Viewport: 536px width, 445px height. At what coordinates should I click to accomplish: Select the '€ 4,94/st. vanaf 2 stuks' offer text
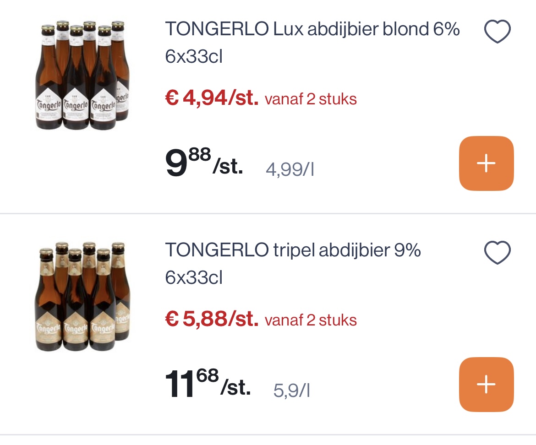click(x=260, y=99)
